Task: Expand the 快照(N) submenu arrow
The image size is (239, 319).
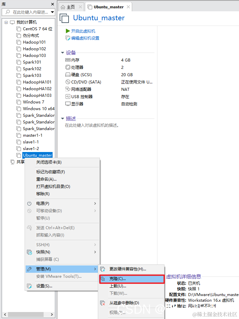Action: [95, 252]
